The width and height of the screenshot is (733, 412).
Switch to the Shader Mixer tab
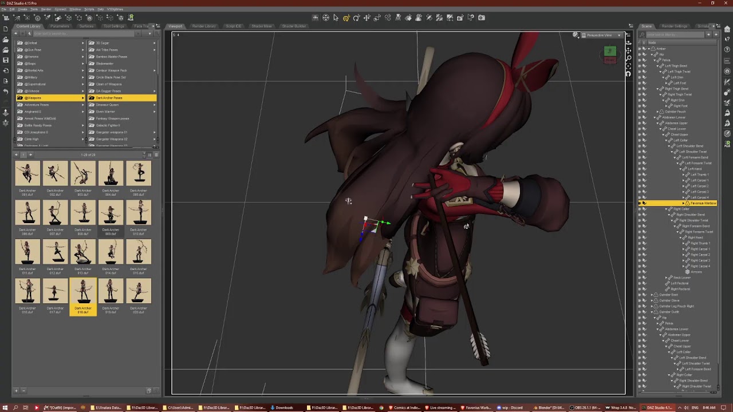[x=262, y=26]
